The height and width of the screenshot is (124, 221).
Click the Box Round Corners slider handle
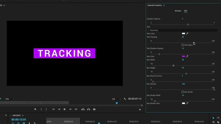pyautogui.click(x=153, y=82)
